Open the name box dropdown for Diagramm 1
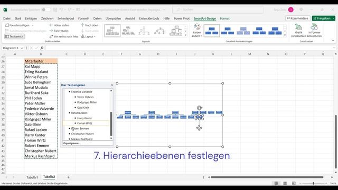This screenshot has height=190, width=338. 22,48
